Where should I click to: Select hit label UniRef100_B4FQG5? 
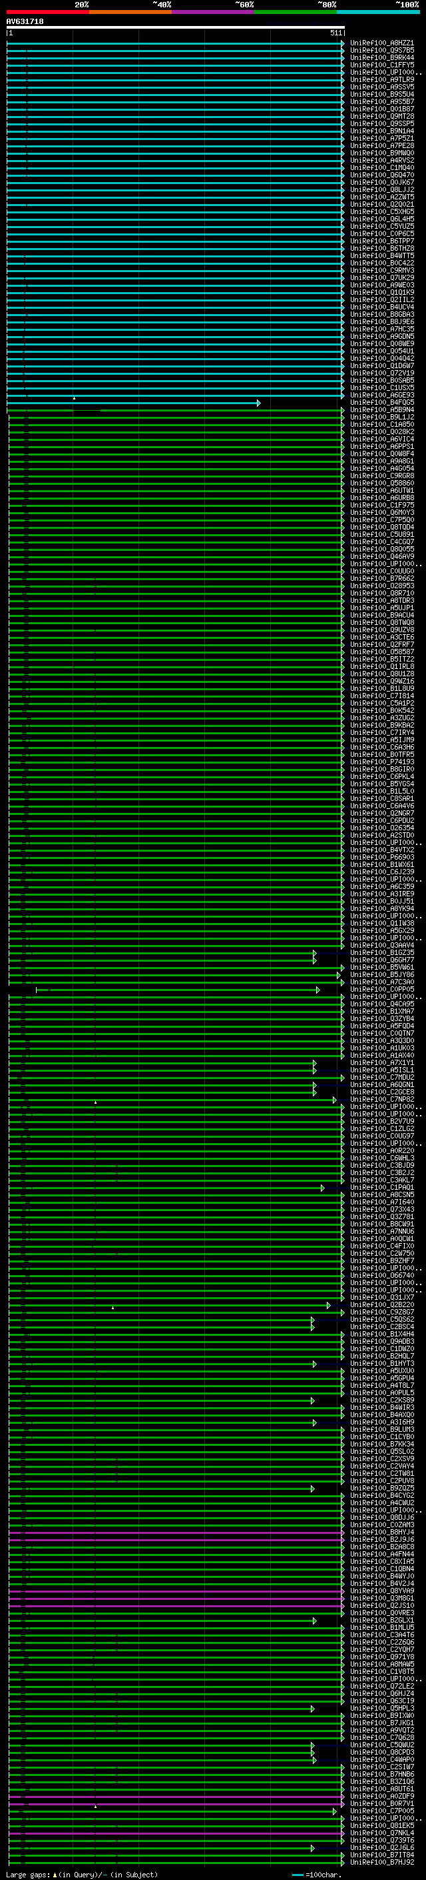click(x=381, y=403)
